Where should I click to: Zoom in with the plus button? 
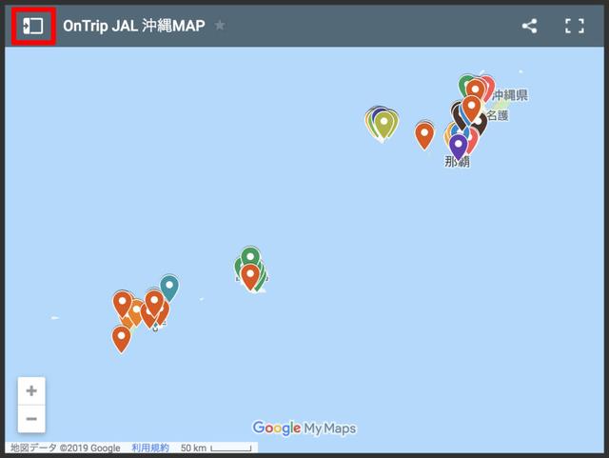pyautogui.click(x=31, y=390)
